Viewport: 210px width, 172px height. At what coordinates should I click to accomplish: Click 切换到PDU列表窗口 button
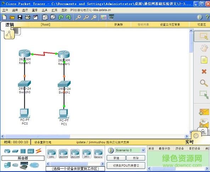click(126, 166)
